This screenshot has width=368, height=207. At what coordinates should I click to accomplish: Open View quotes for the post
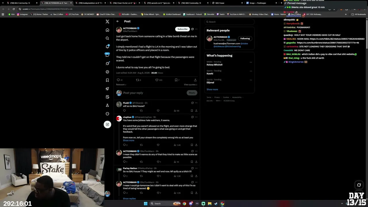191,85
